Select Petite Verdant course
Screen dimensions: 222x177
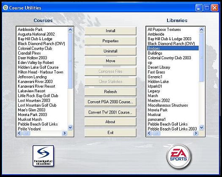pos(29,129)
